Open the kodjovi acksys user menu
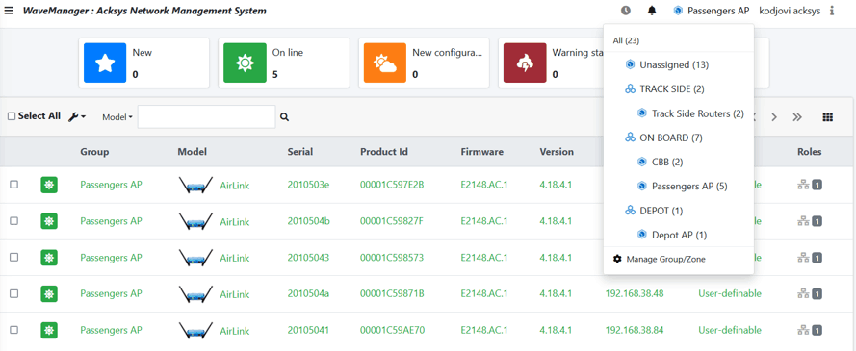The width and height of the screenshot is (856, 351). pos(790,11)
